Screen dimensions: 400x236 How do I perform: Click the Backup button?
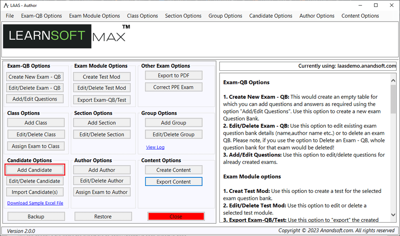pyautogui.click(x=36, y=217)
